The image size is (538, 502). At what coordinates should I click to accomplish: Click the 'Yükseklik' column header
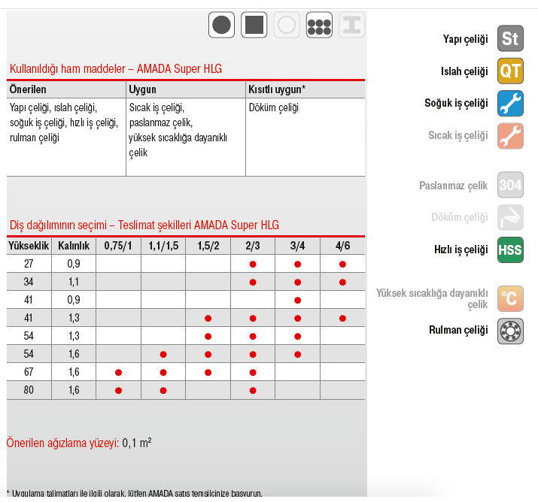tap(29, 246)
